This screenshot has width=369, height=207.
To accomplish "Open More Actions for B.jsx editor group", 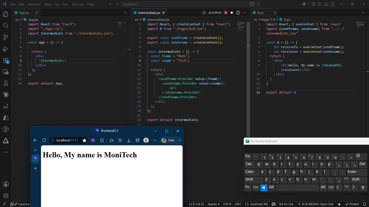I will (x=363, y=13).
